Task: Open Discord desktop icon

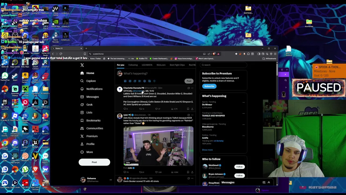Action: pos(15,144)
